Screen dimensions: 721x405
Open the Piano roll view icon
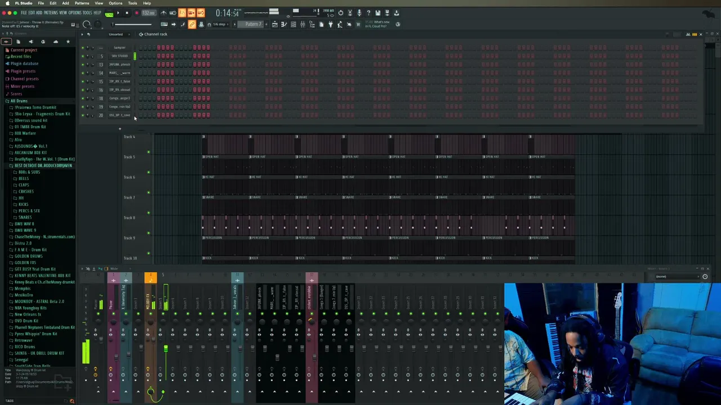pos(284,24)
